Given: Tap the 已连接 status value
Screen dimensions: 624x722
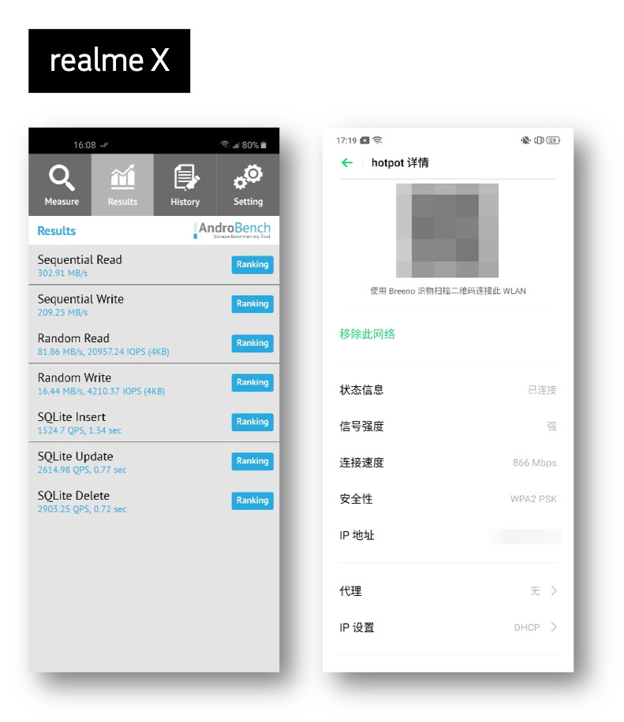Looking at the screenshot, I should point(542,390).
